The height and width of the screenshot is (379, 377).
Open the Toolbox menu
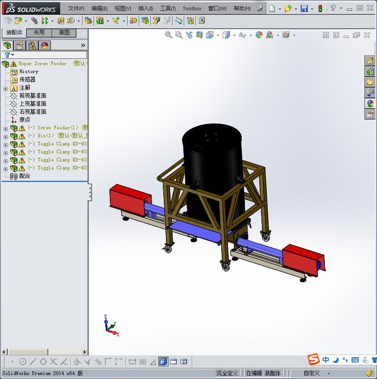192,8
